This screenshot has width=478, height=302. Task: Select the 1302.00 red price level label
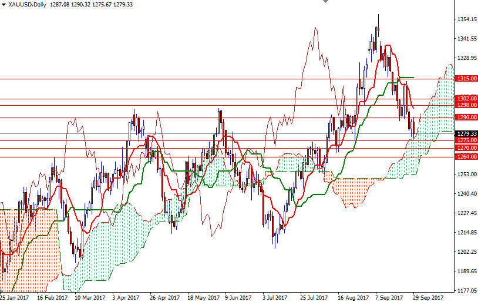point(466,98)
